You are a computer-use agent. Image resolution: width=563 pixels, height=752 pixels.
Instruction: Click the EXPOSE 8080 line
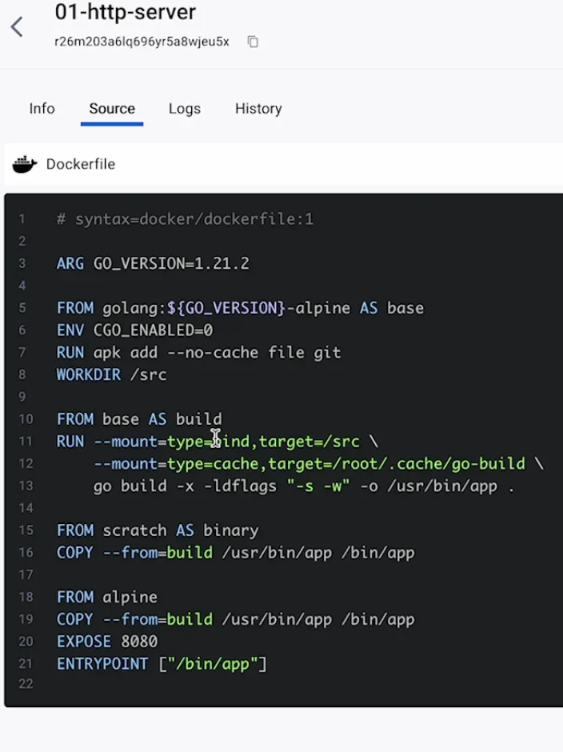point(107,642)
